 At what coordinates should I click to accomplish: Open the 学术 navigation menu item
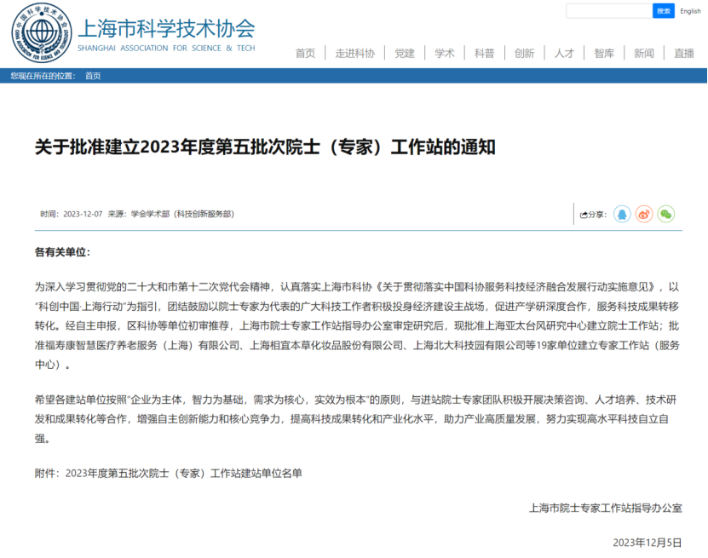445,54
